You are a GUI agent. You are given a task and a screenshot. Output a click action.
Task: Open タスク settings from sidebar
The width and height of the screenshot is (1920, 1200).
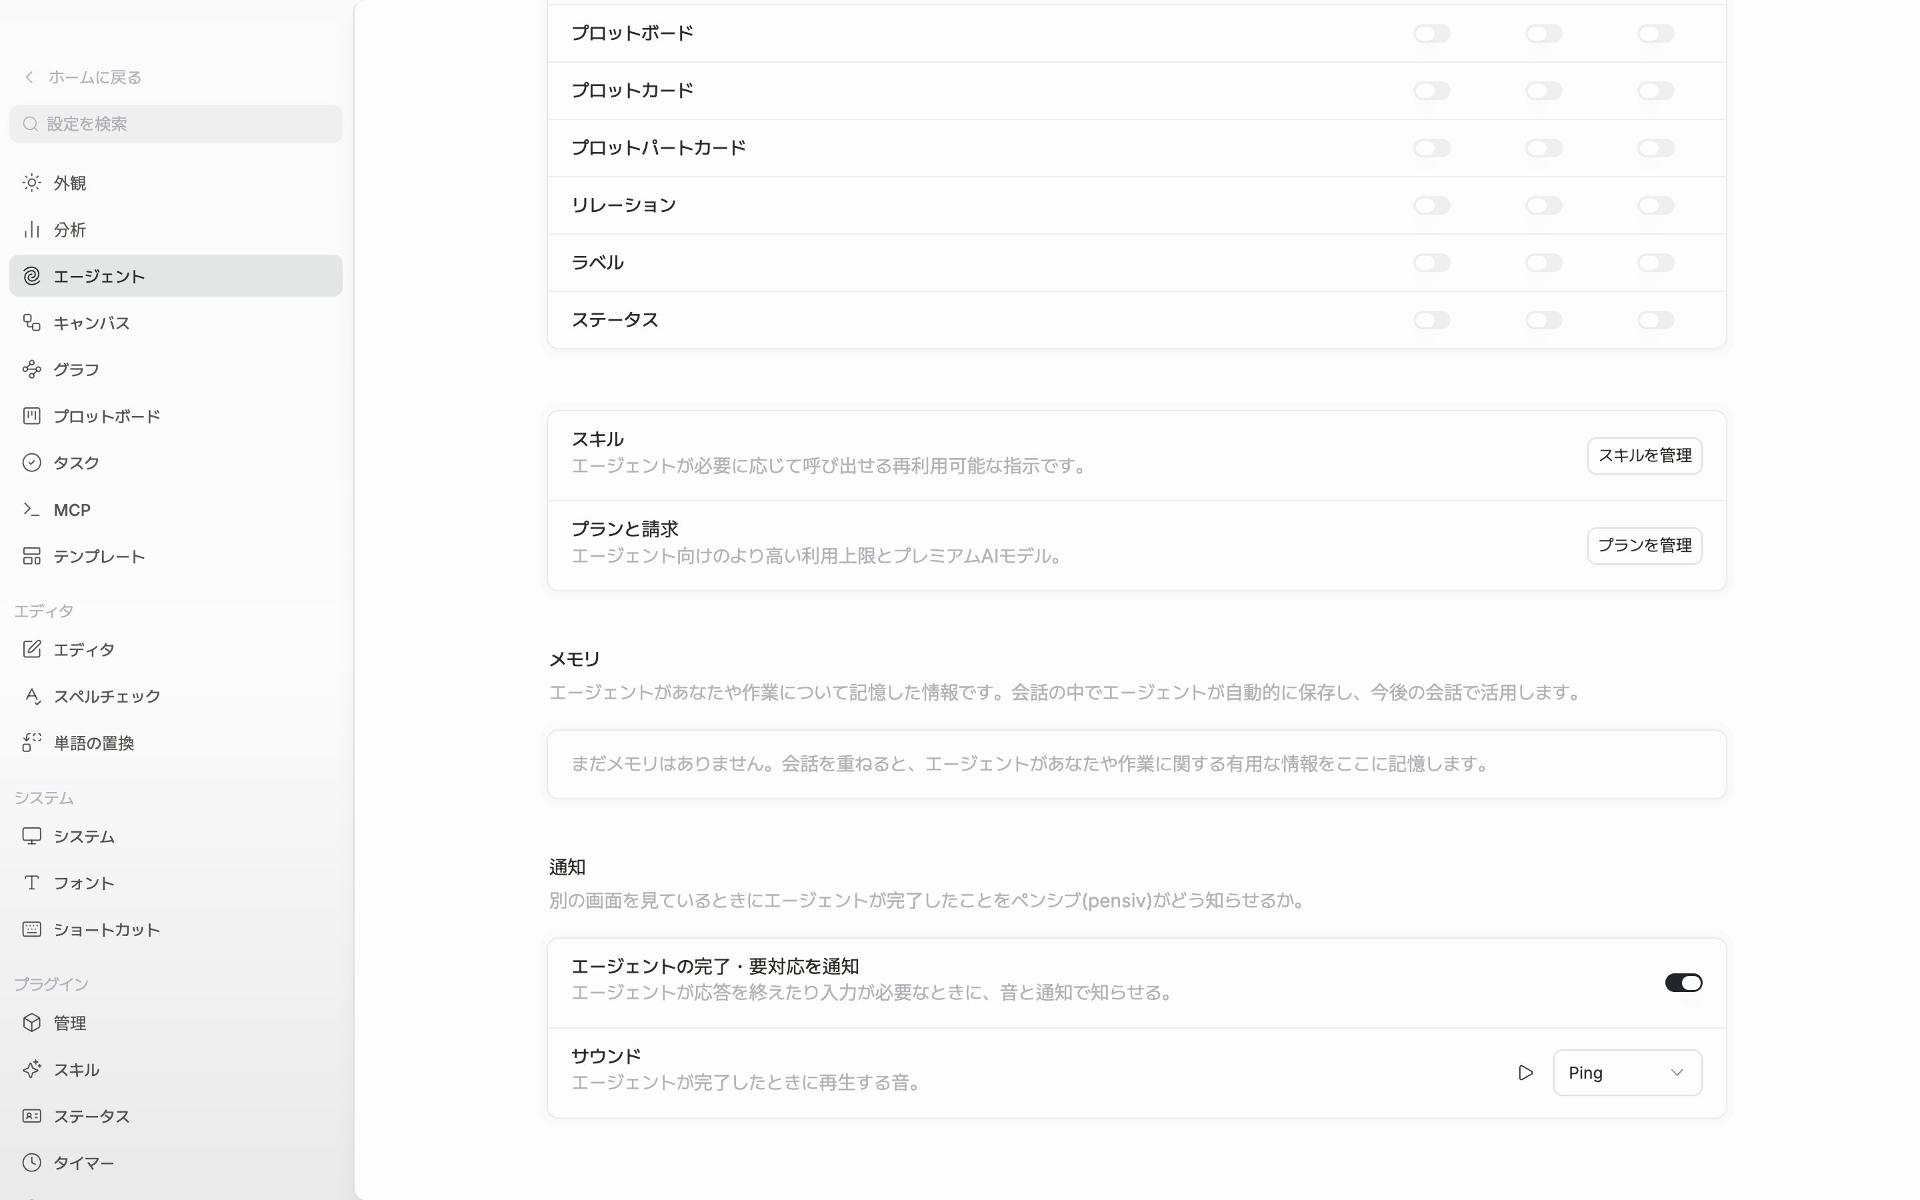[175, 463]
